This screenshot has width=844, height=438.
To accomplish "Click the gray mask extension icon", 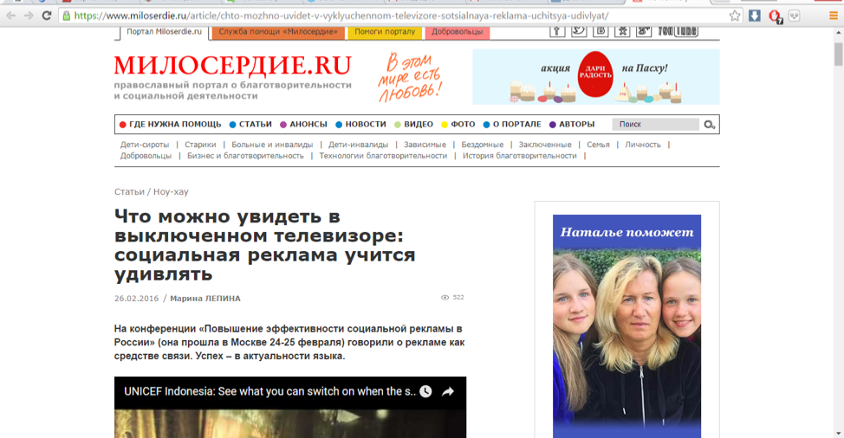I will pyautogui.click(x=794, y=16).
